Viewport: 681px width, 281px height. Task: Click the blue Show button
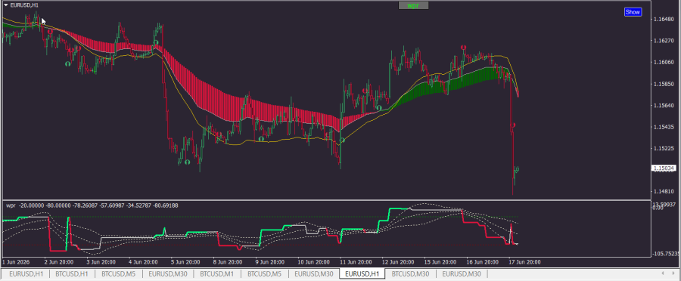(x=633, y=12)
